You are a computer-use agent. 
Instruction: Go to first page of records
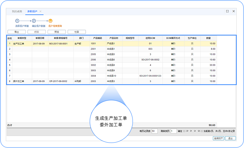[x=187, y=131]
